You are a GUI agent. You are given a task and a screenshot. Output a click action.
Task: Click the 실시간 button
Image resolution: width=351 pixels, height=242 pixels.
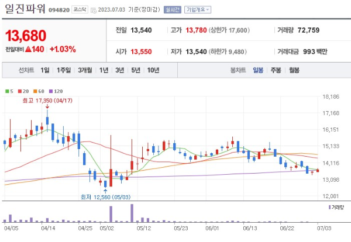click(x=173, y=9)
